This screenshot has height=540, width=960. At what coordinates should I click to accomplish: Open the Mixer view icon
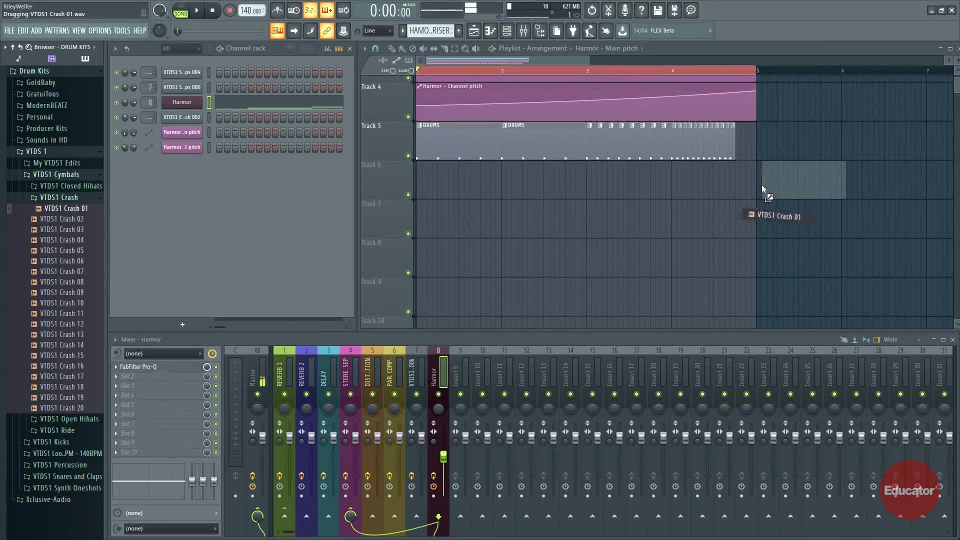pos(523,31)
